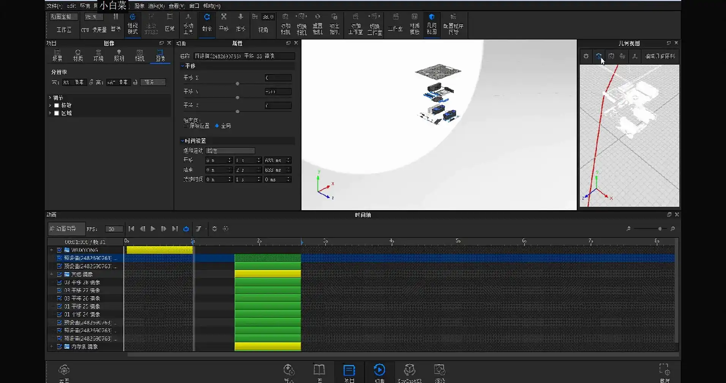Open the 缓和运动 easing dropdown
The width and height of the screenshot is (726, 383).
pos(230,151)
